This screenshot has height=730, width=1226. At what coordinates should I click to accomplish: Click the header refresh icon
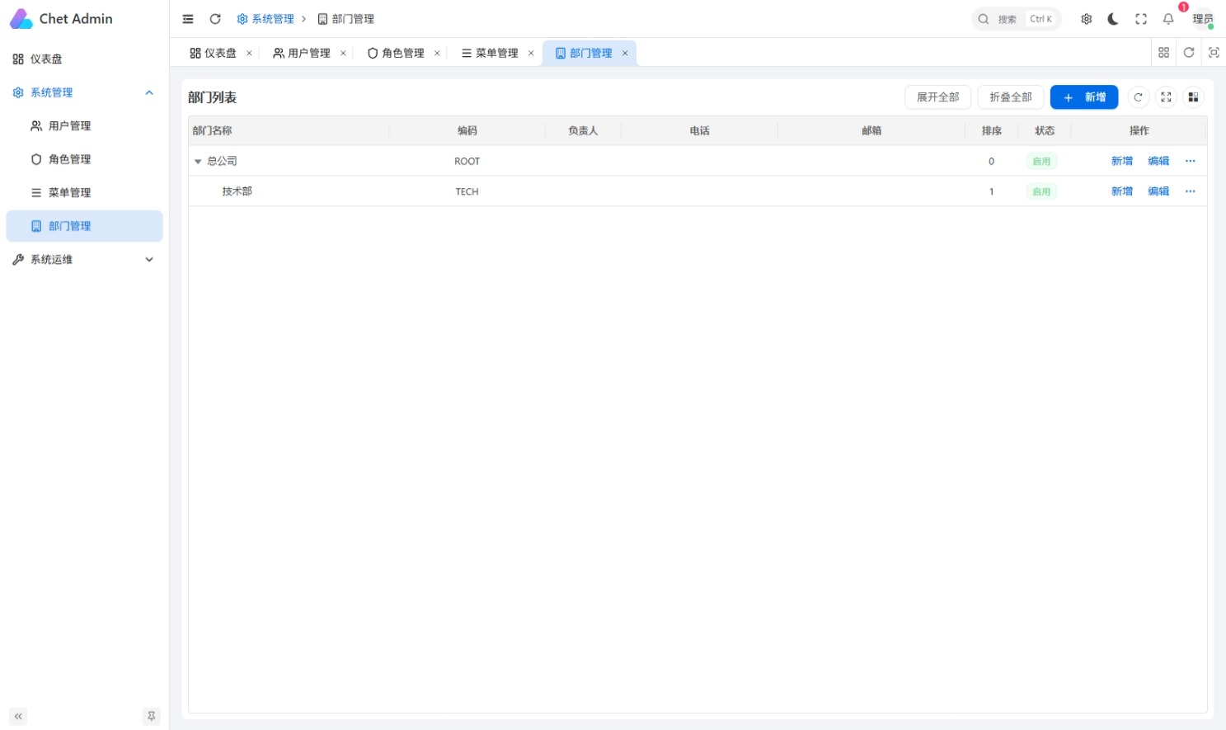point(215,19)
